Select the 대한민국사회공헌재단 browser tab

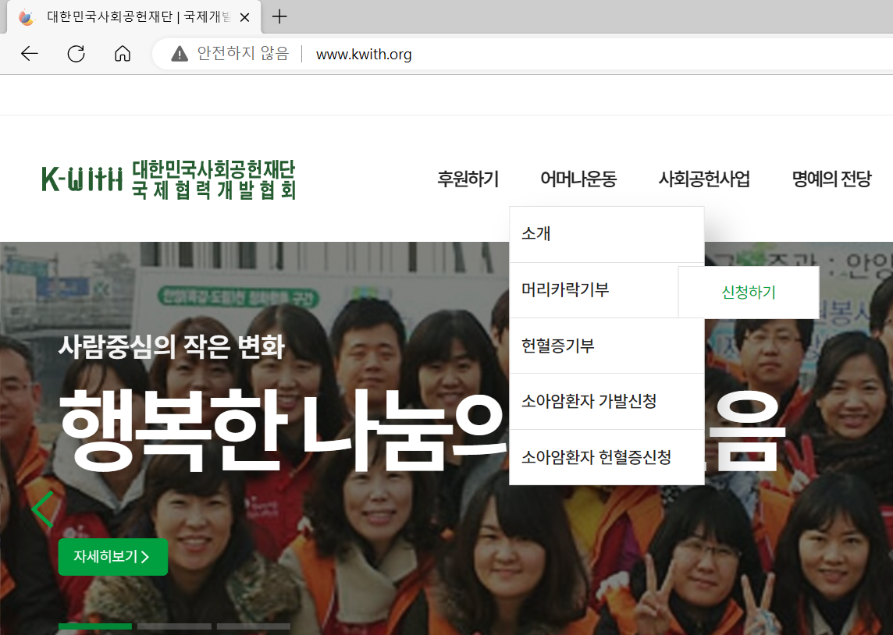tap(133, 17)
